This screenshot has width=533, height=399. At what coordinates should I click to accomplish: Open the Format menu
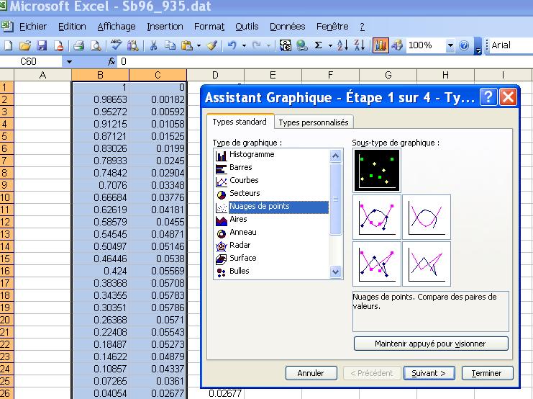209,27
